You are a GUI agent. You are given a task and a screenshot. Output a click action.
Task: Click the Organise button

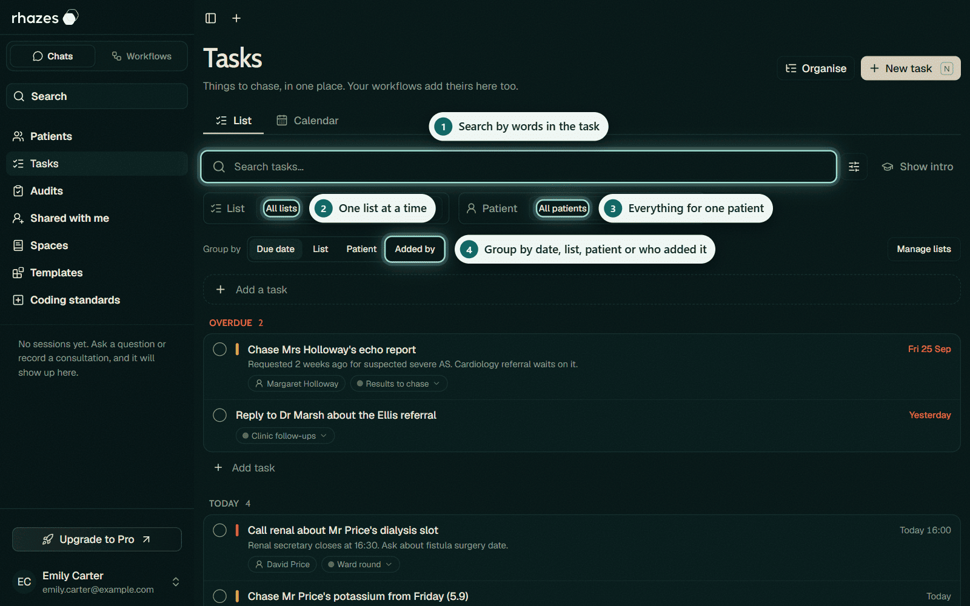(816, 68)
